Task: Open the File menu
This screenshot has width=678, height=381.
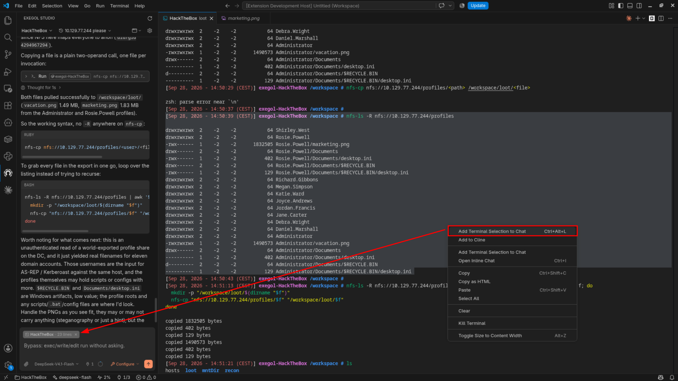Action: pos(19,6)
